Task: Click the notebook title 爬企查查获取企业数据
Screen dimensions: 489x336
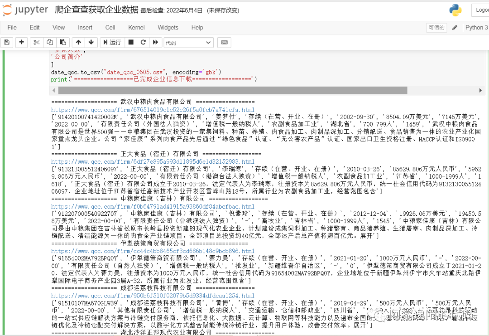Action: point(97,10)
